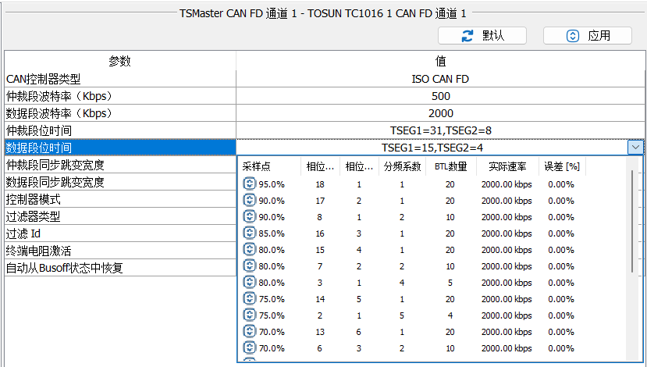The image size is (647, 367).
Task: Open the CAN控制器类型 value ISO CAN FD
Action: (x=440, y=79)
